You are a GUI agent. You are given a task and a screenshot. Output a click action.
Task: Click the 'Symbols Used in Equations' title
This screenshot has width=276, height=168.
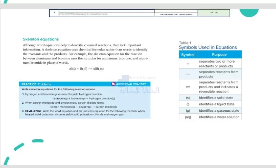point(208,47)
